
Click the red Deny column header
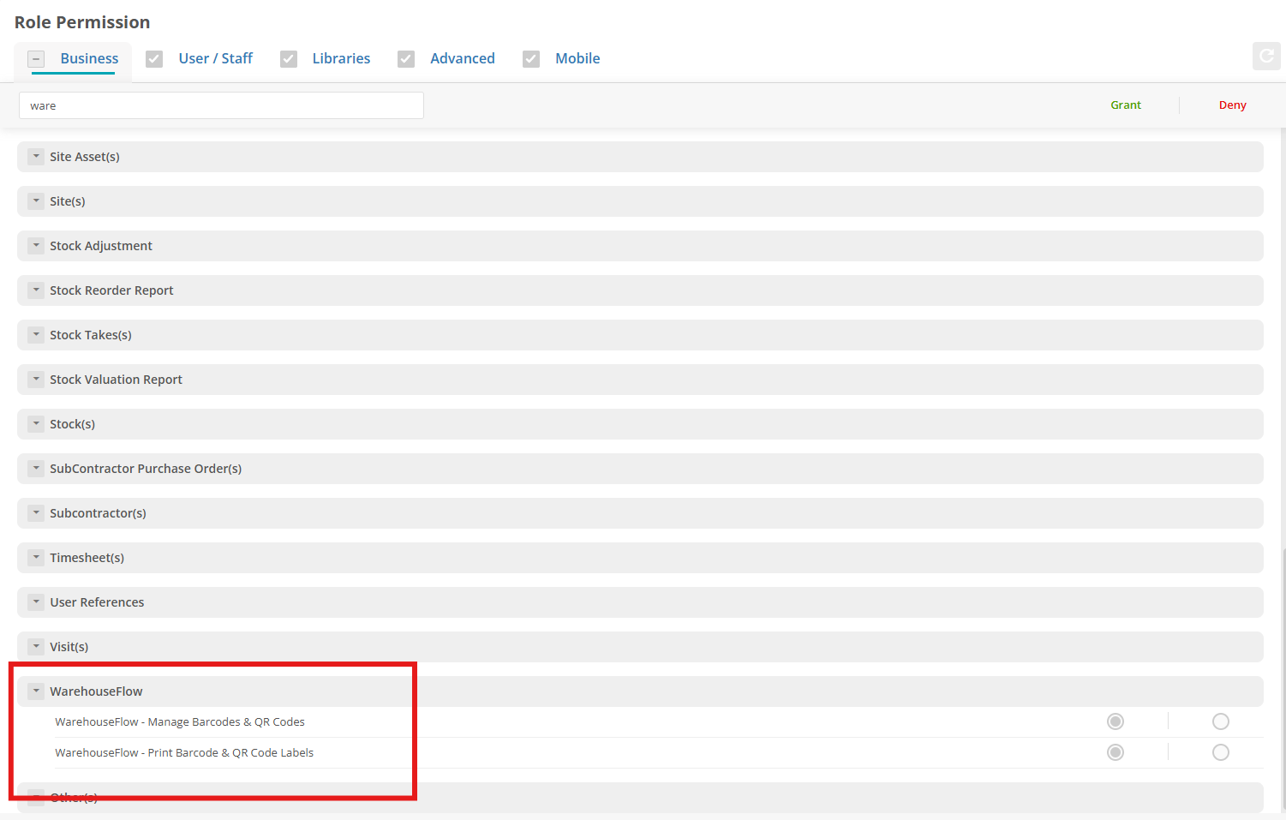click(x=1233, y=105)
